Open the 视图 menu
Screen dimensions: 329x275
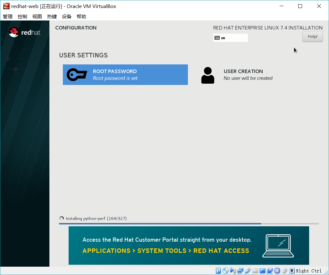pyautogui.click(x=37, y=17)
